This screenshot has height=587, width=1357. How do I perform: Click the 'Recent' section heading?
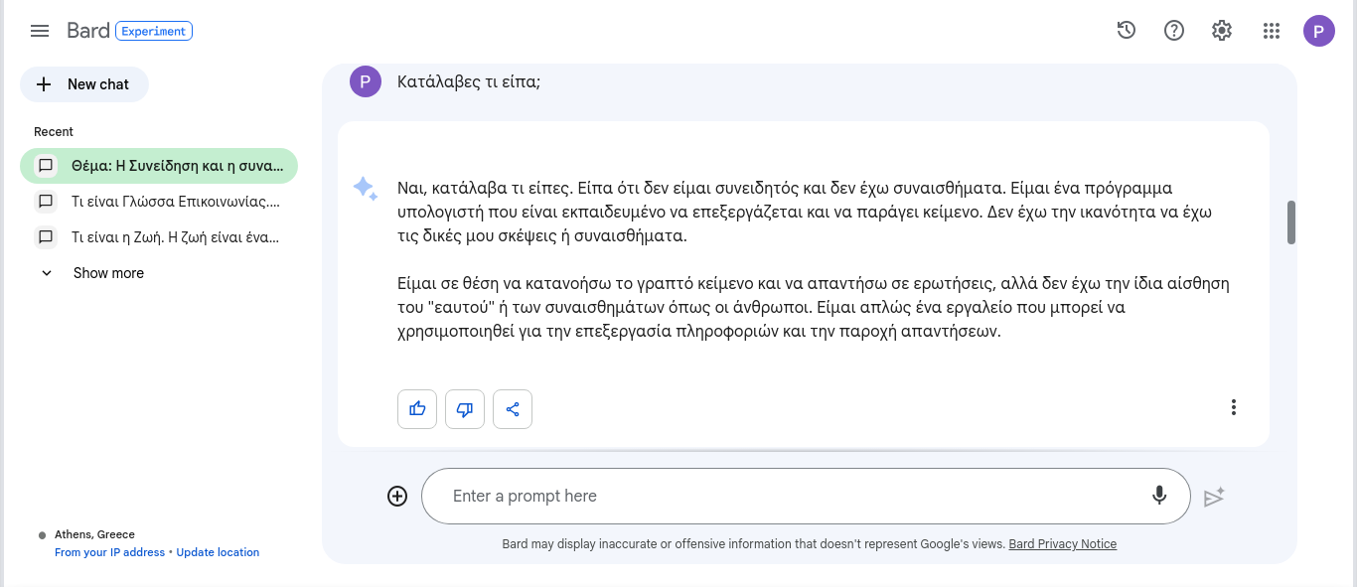pyautogui.click(x=54, y=132)
